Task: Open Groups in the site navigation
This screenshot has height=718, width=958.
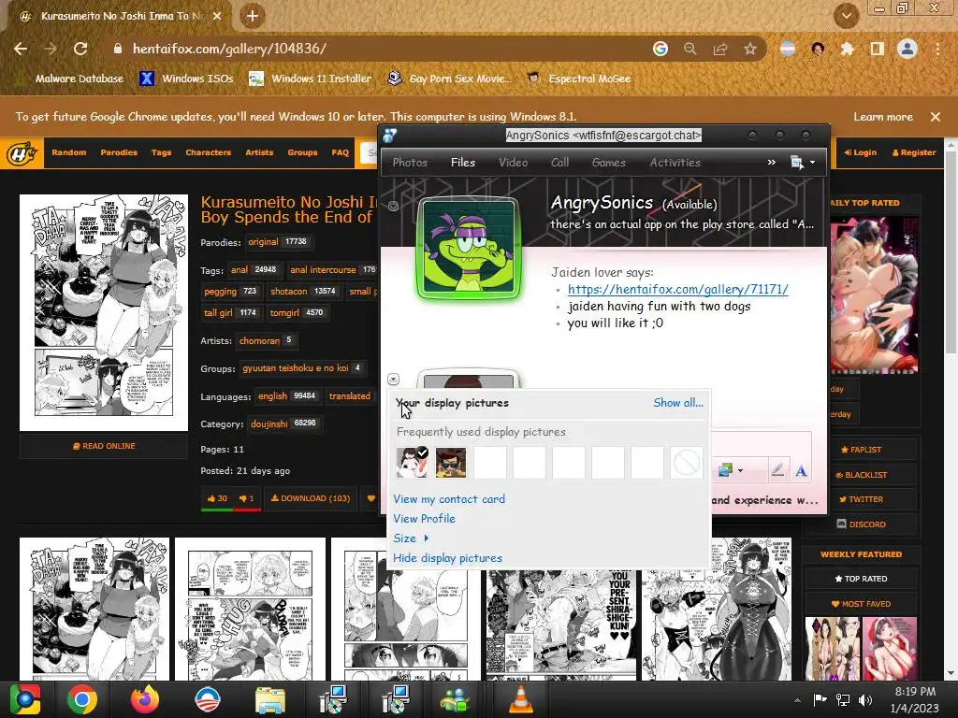Action: coord(302,152)
